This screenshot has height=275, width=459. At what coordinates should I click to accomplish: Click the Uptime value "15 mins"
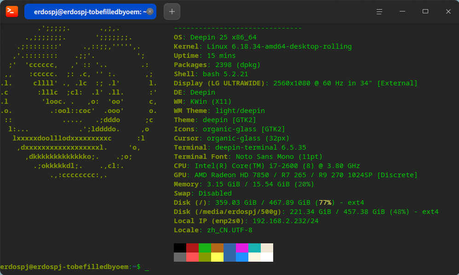[x=221, y=56]
